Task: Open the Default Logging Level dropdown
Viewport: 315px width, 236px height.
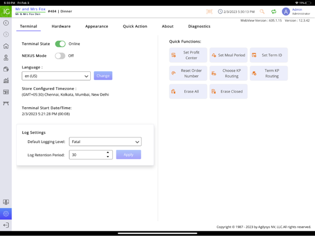Action: point(105,142)
